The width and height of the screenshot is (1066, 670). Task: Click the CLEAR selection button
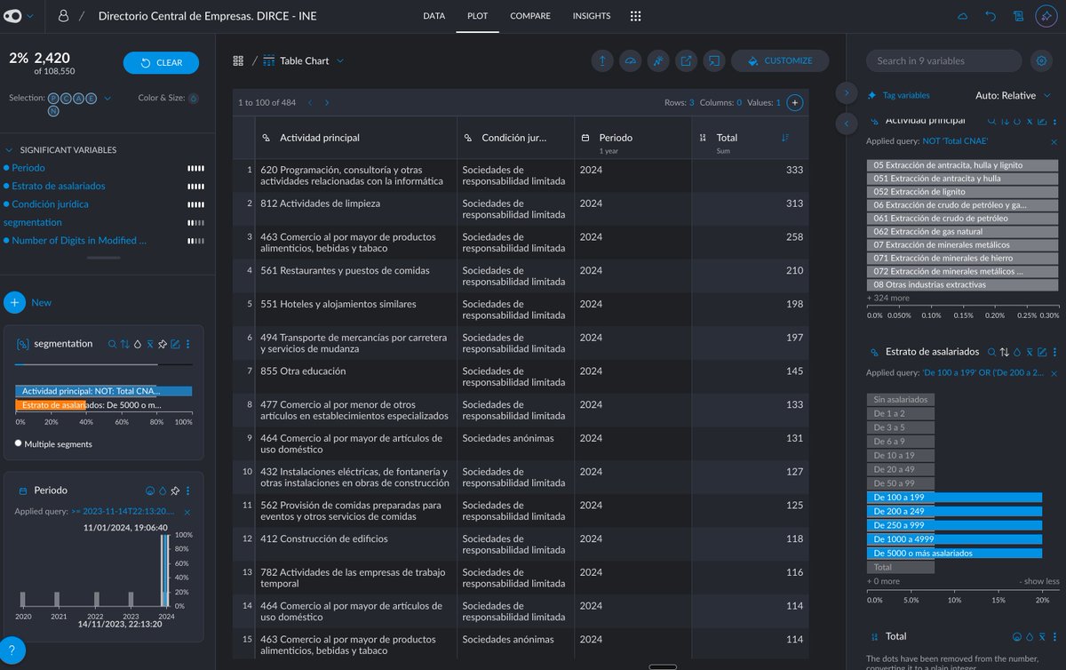pyautogui.click(x=161, y=62)
